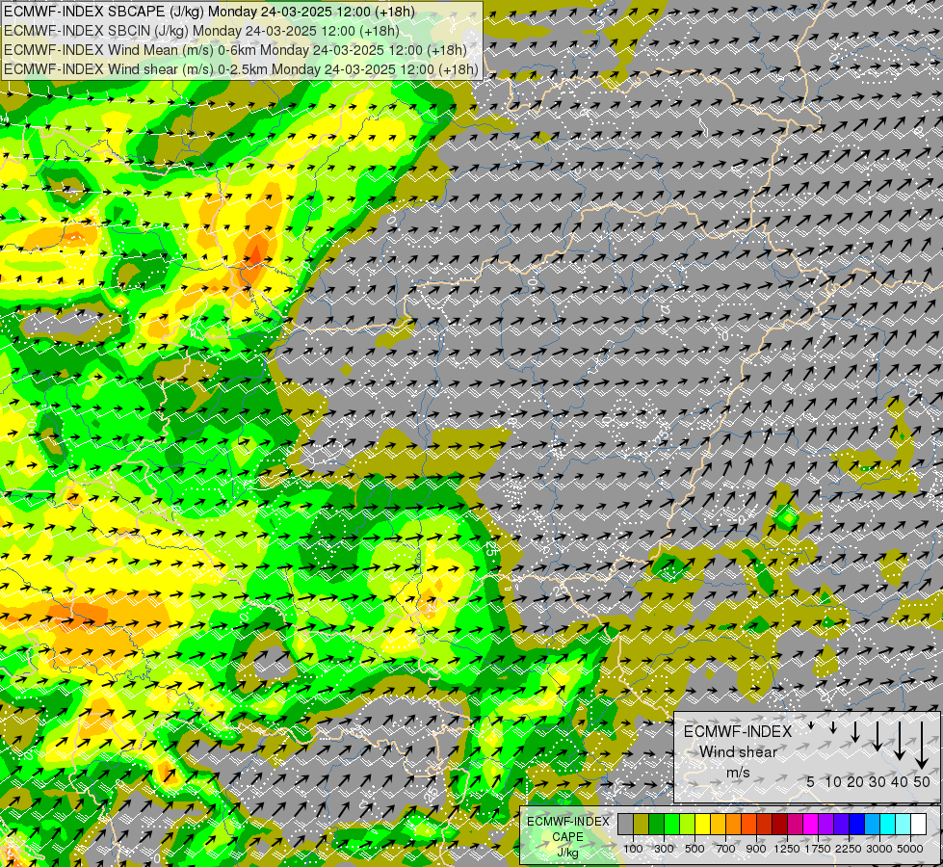The width and height of the screenshot is (943, 867).
Task: Click the olive CAPE legend swatch
Action: tap(642, 824)
